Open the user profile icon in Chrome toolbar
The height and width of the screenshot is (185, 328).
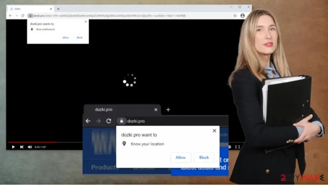[x=243, y=16]
